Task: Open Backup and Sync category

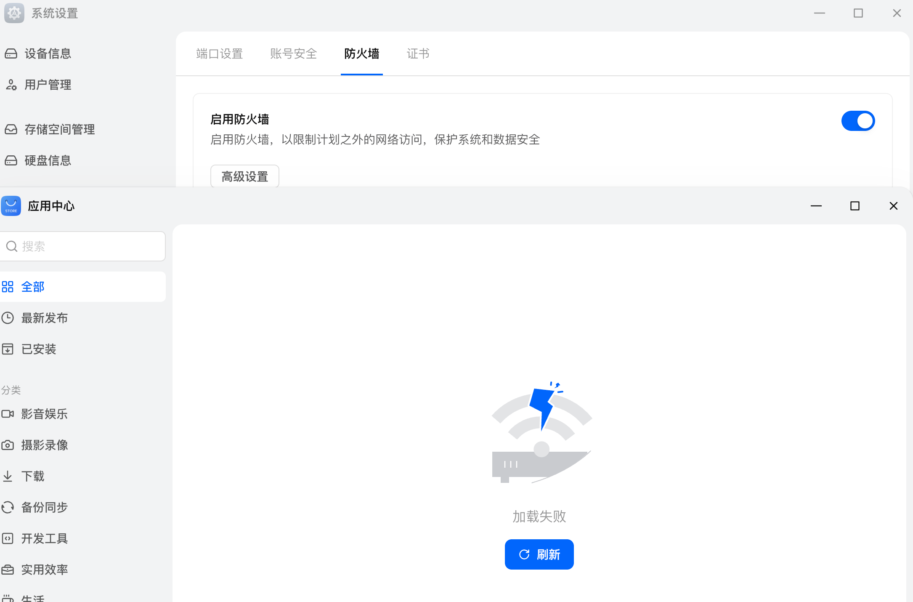Action: click(x=44, y=507)
